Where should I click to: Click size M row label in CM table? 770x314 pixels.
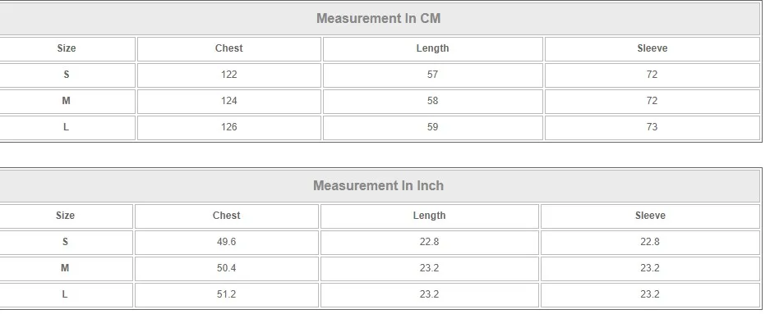pos(67,101)
